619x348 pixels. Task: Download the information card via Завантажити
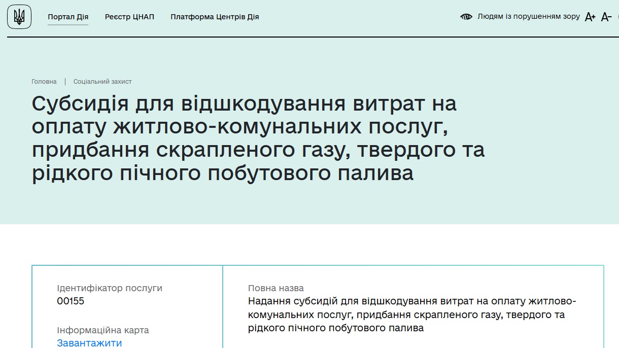pyautogui.click(x=89, y=343)
